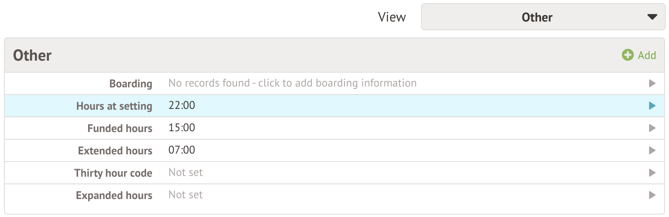Viewport: 669px width, 217px height.
Task: Click the Extended hours row arrow
Action: [652, 150]
